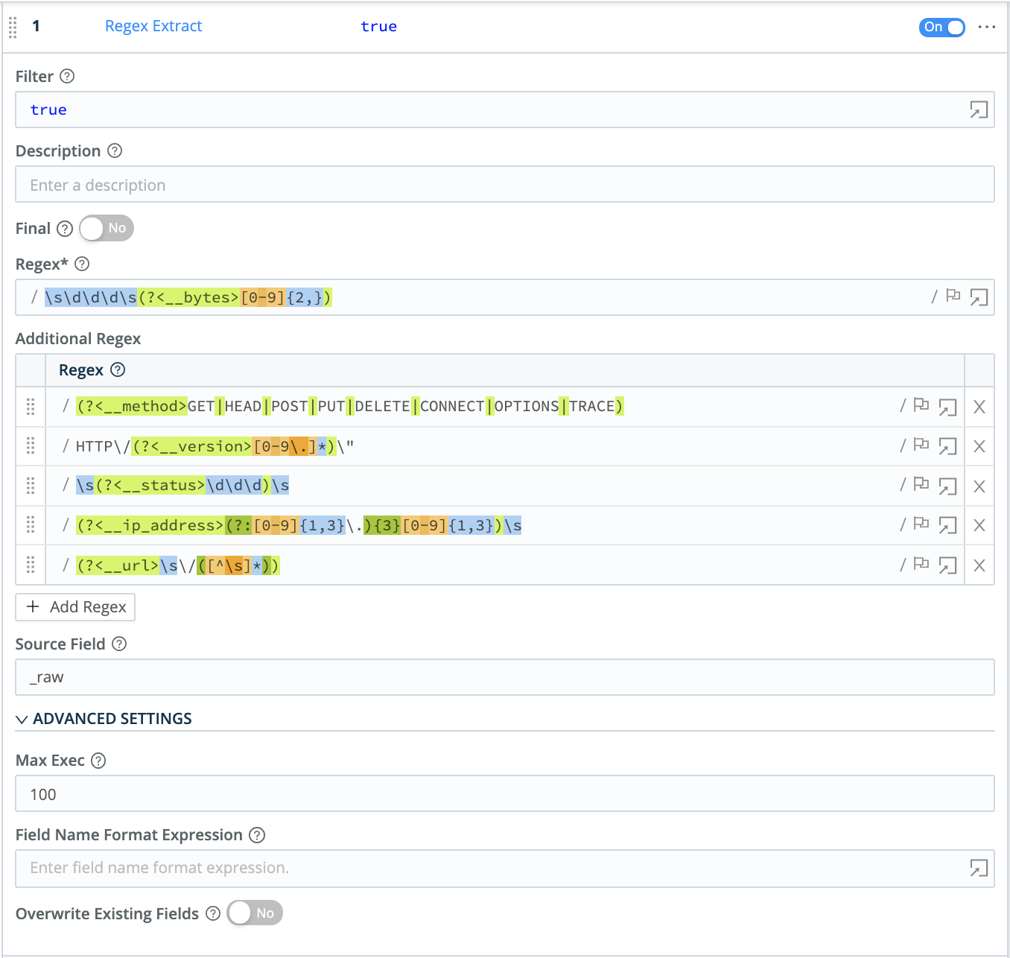Click the Add Regex button

tap(74, 606)
